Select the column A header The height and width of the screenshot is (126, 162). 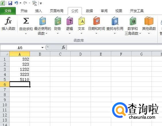pos(20,54)
